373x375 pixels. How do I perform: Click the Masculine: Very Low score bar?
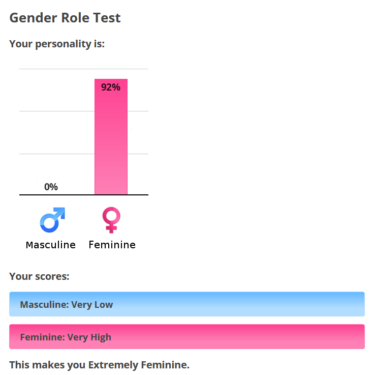pos(187,304)
